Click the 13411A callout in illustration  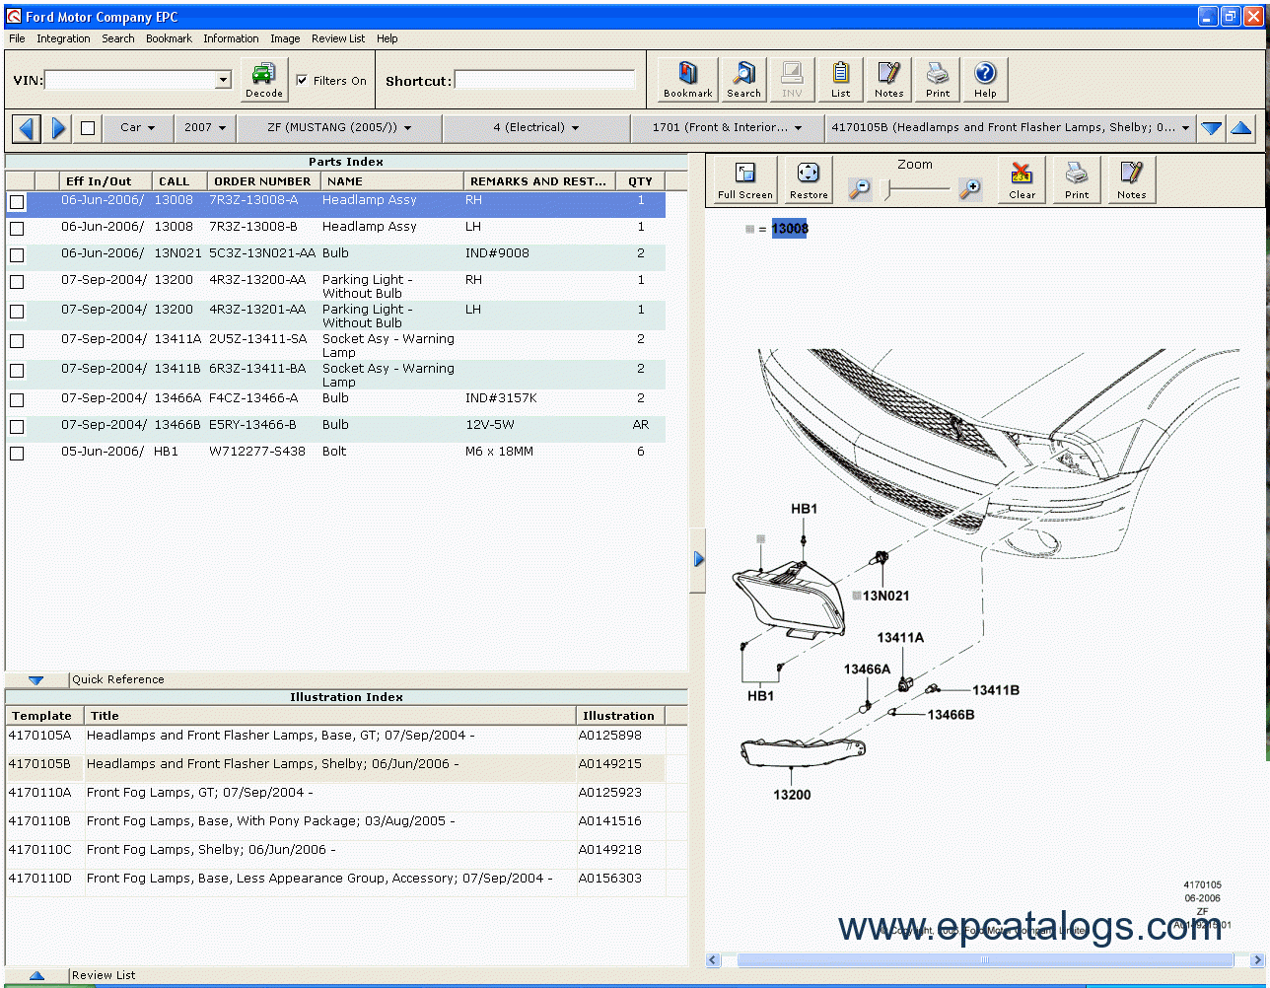pos(900,638)
